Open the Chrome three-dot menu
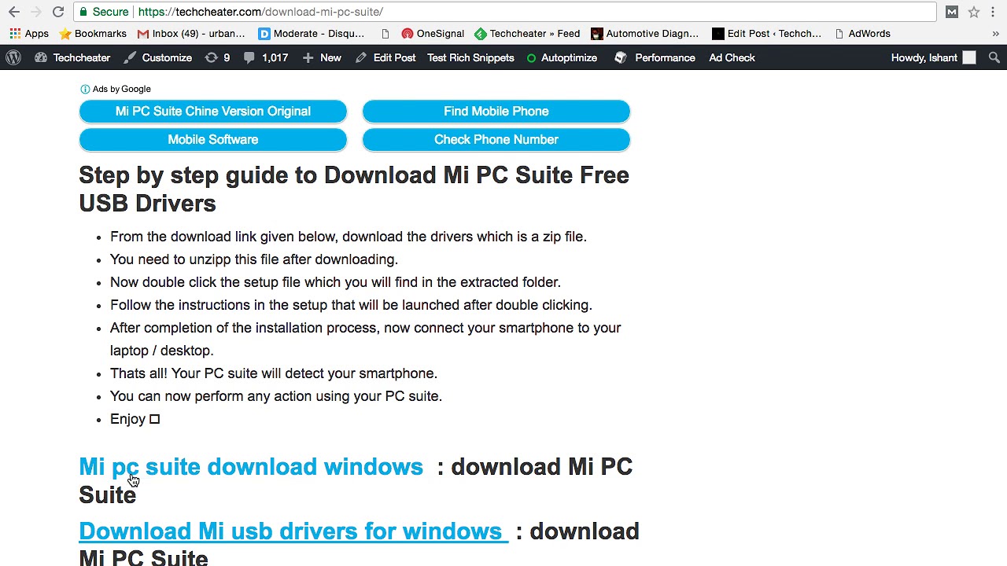Image resolution: width=1007 pixels, height=566 pixels. click(994, 12)
